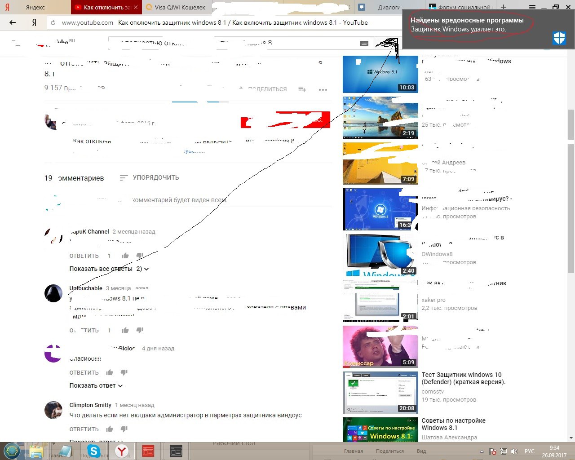Screen dimensions: 575x460
Task: Click the Untouchable hooded avatar
Action: tap(53, 293)
